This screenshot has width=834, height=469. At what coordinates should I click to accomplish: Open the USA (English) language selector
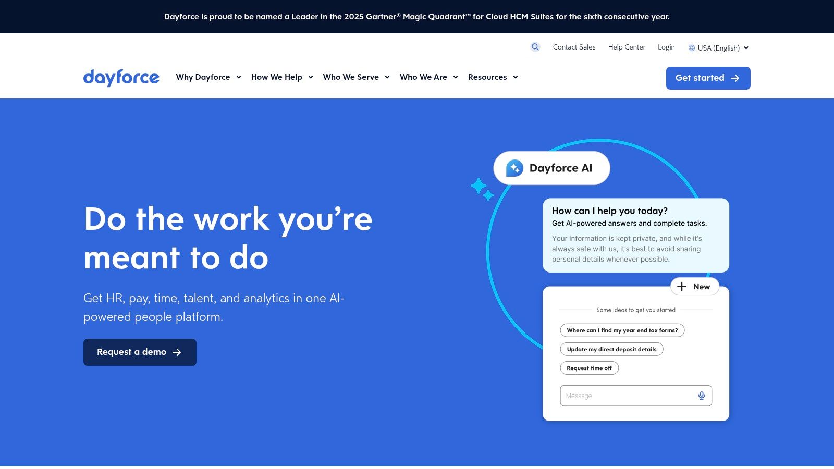pos(718,47)
